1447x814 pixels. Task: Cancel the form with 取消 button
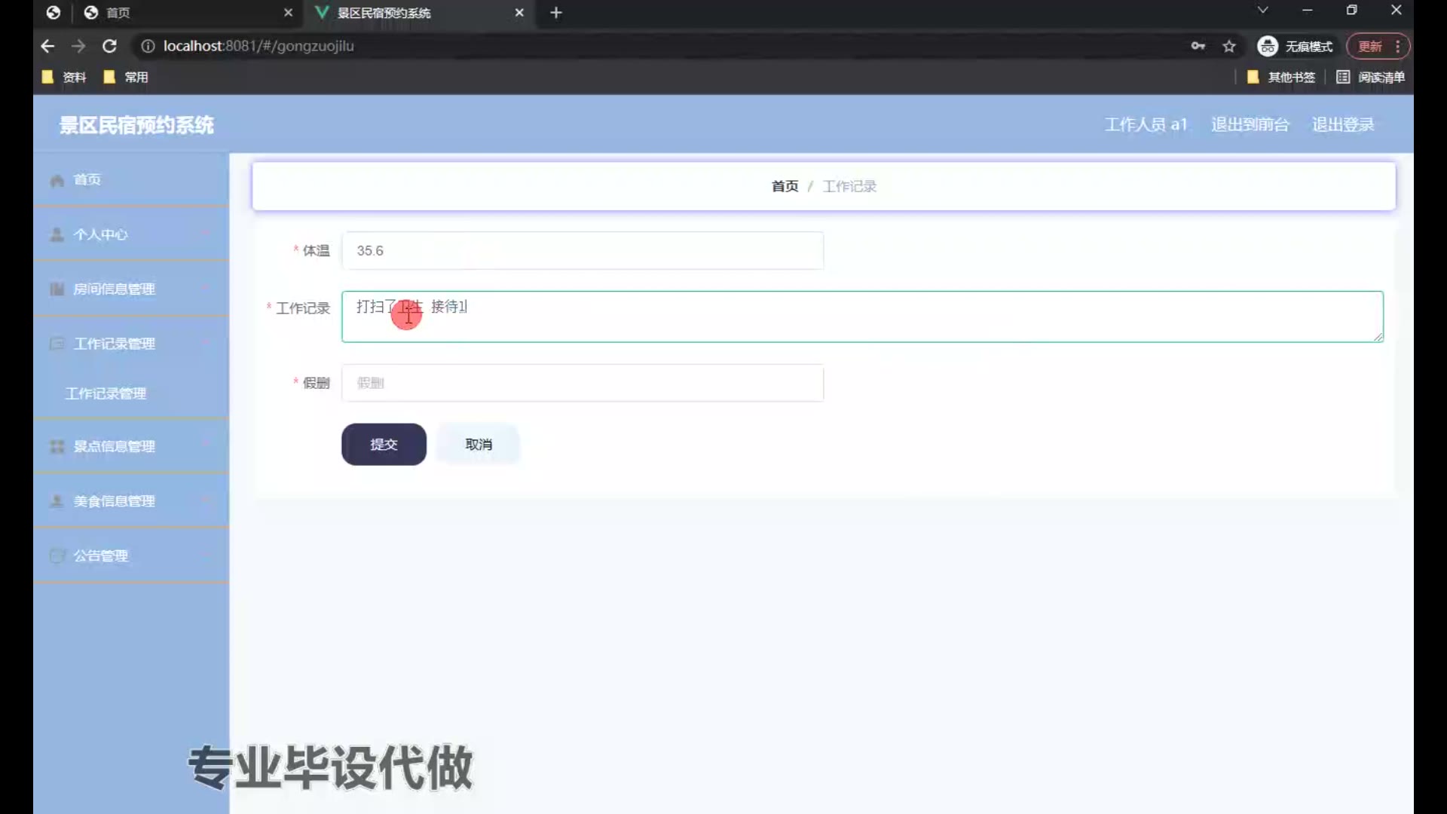(479, 445)
